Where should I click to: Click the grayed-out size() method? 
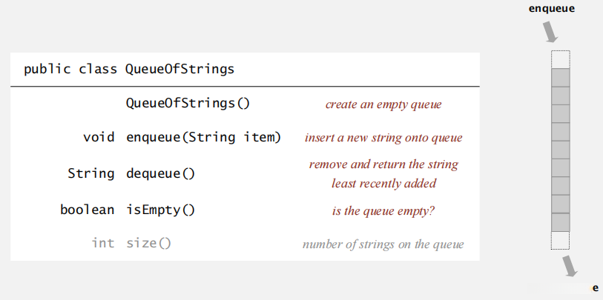148,243
